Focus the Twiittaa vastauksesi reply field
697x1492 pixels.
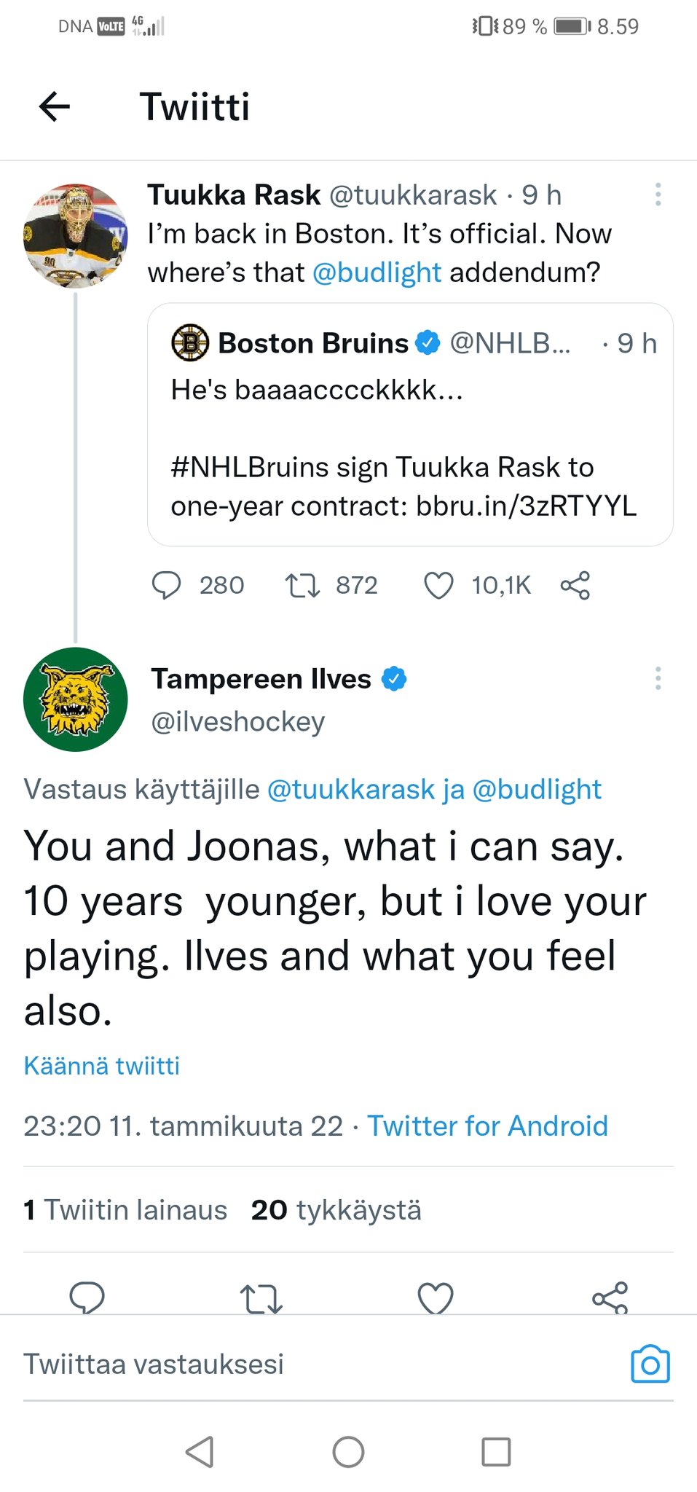[x=291, y=1364]
